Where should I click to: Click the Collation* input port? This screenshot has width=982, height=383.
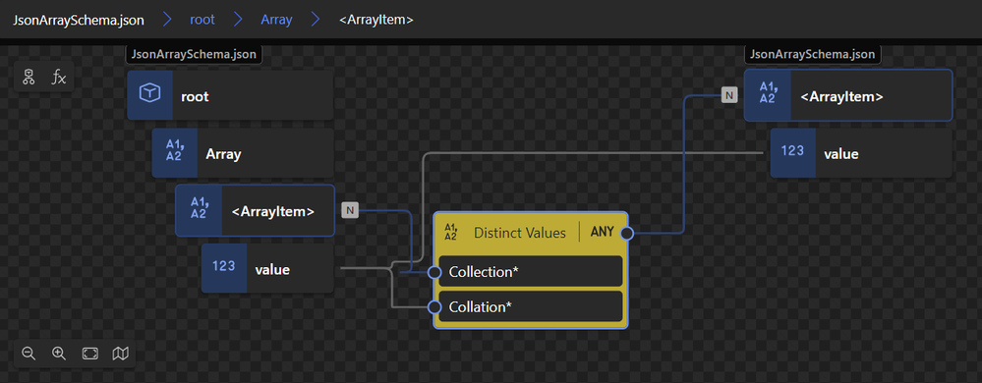pos(435,307)
